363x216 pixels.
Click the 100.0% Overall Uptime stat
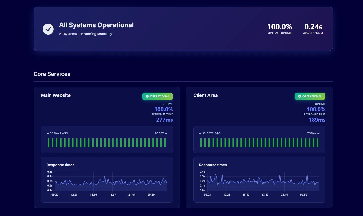tap(280, 29)
